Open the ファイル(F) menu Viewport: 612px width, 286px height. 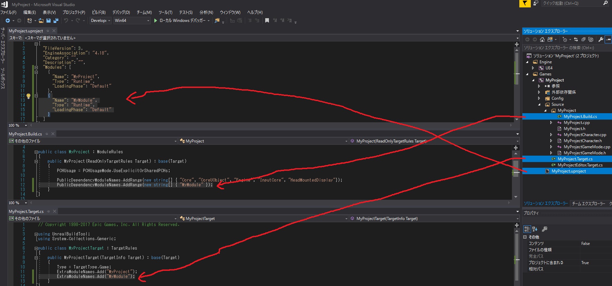click(8, 12)
